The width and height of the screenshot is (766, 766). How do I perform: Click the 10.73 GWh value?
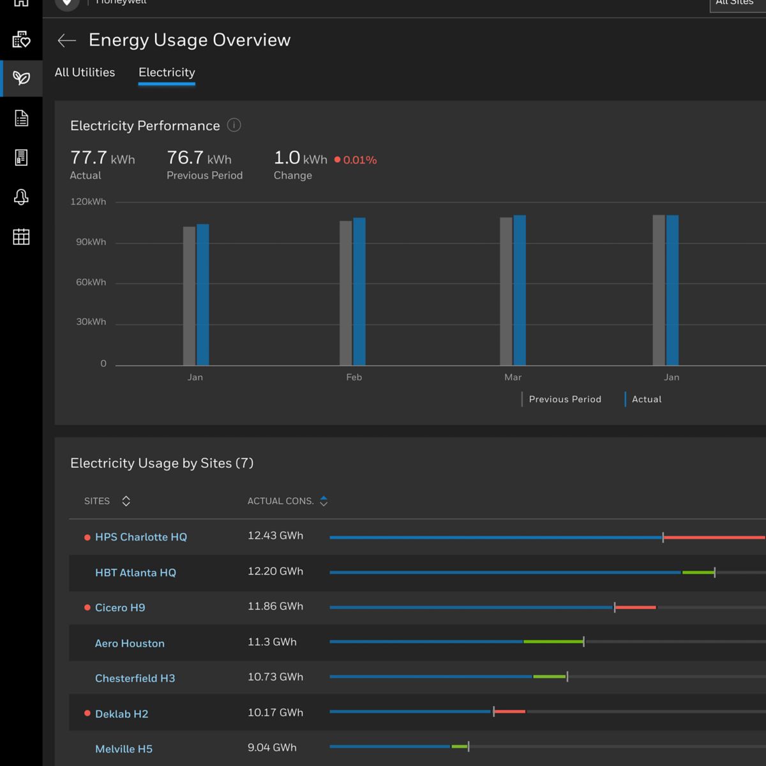(275, 678)
